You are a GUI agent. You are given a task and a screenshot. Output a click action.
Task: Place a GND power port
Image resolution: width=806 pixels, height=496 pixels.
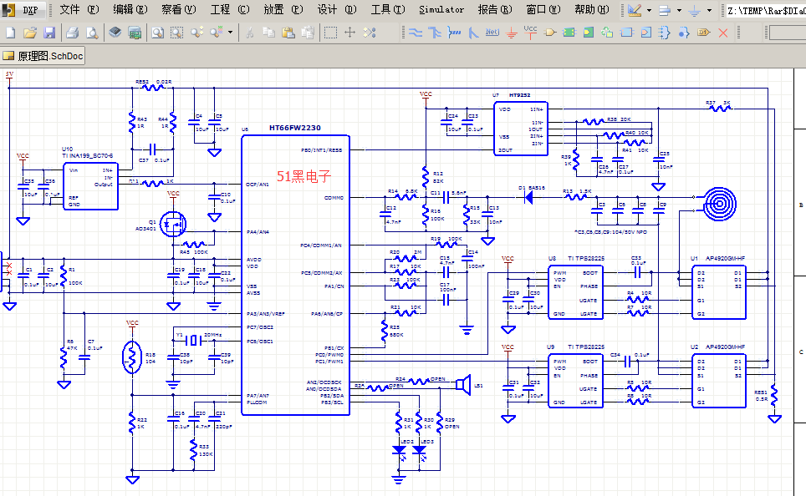pos(512,33)
